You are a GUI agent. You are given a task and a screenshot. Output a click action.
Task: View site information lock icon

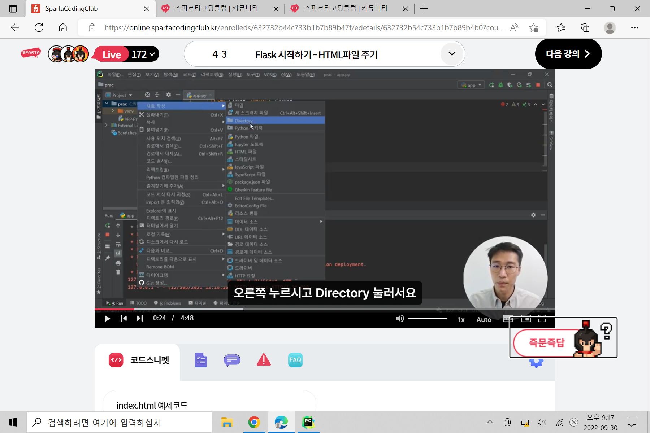(x=92, y=27)
